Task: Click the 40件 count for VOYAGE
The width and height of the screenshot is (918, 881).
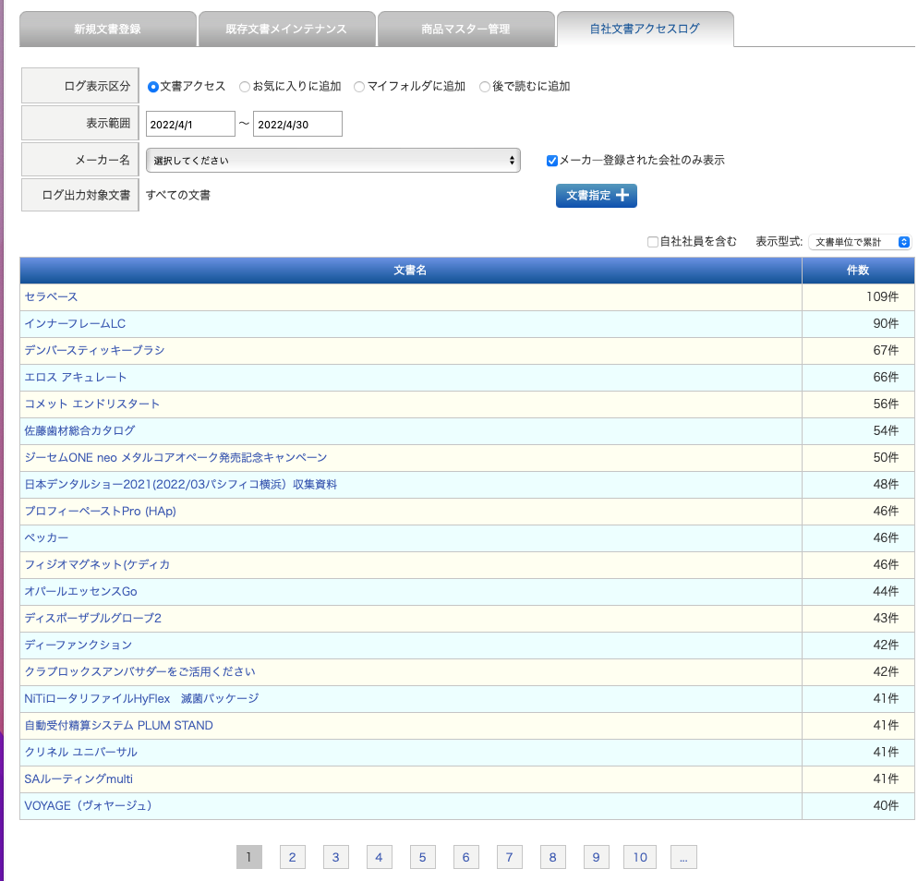Action: [x=858, y=806]
